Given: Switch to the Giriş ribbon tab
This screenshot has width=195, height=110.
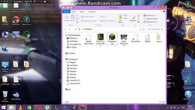Looking at the screenshot, I should (x=74, y=12).
